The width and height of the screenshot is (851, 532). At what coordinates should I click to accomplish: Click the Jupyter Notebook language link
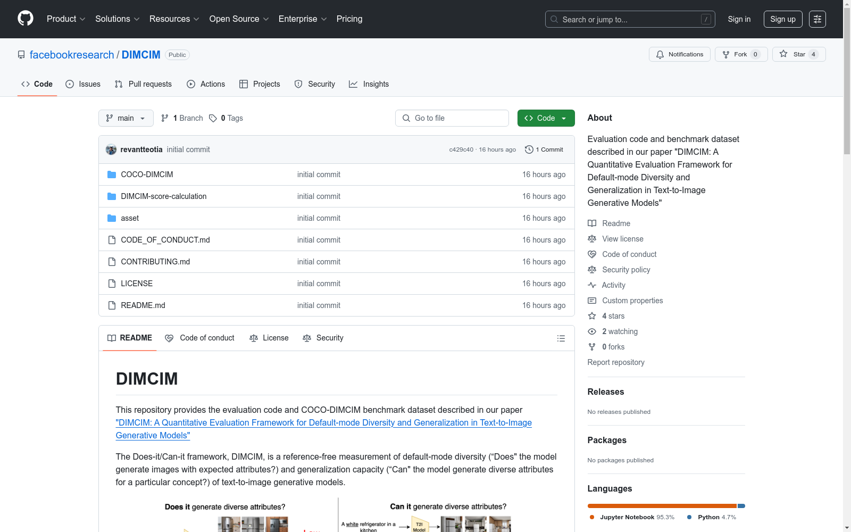click(632, 517)
